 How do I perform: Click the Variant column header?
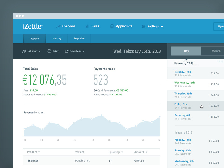click(80, 152)
